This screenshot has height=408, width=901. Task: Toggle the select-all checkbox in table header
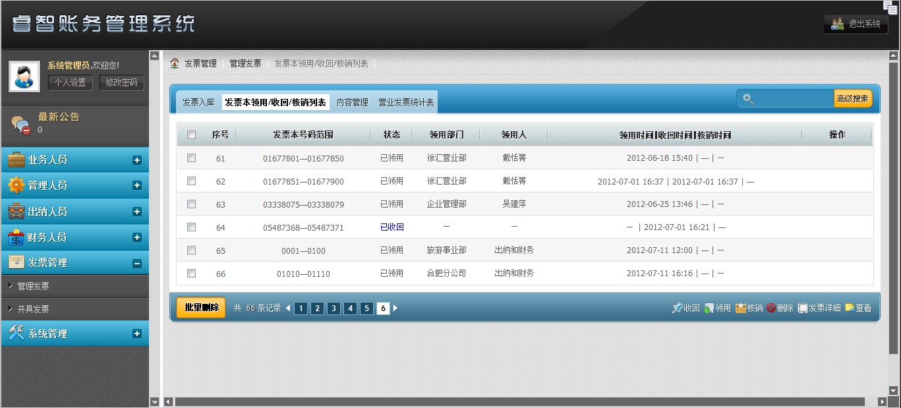tap(191, 135)
